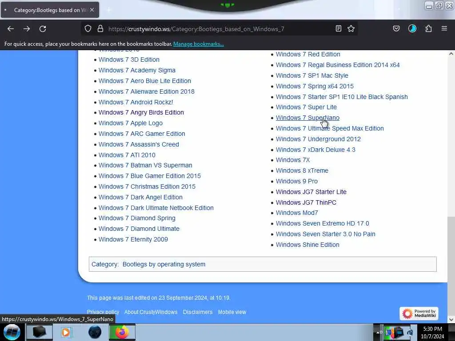The height and width of the screenshot is (341, 455).
Task: Open Windows 7 3D Edition link
Action: click(x=129, y=59)
